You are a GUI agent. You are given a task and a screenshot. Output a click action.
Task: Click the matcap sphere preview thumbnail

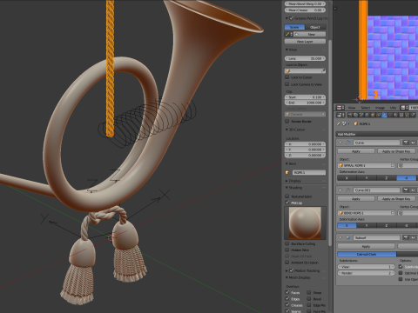coord(305,223)
